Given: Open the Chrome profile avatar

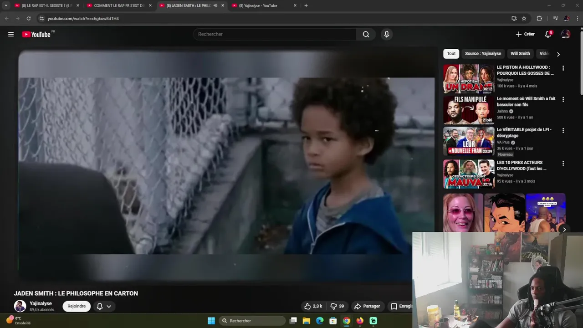Looking at the screenshot, I should point(566,18).
